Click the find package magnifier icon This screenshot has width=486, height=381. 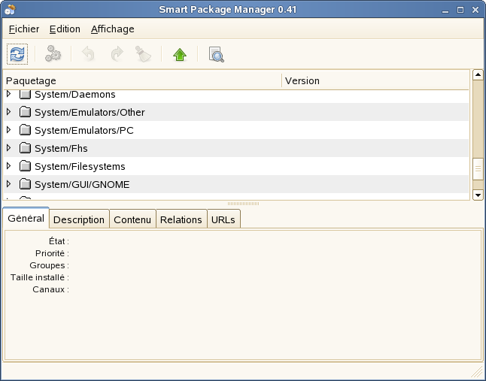[x=216, y=54]
